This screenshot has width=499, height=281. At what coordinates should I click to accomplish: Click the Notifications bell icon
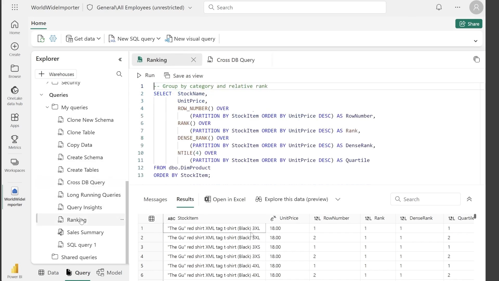(x=439, y=7)
